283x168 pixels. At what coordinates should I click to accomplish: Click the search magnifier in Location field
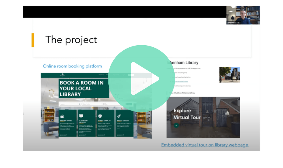coord(80,104)
